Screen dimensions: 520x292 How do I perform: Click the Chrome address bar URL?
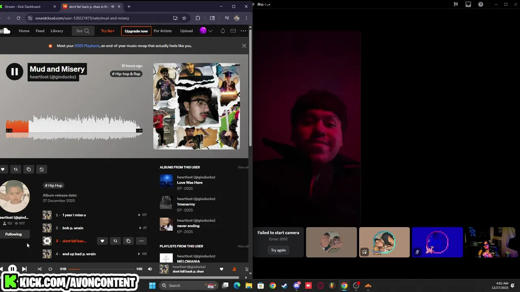tap(82, 18)
